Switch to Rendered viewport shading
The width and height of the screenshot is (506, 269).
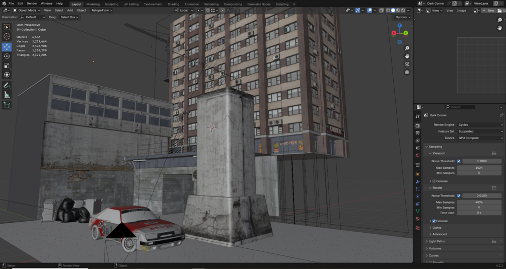tap(403, 11)
